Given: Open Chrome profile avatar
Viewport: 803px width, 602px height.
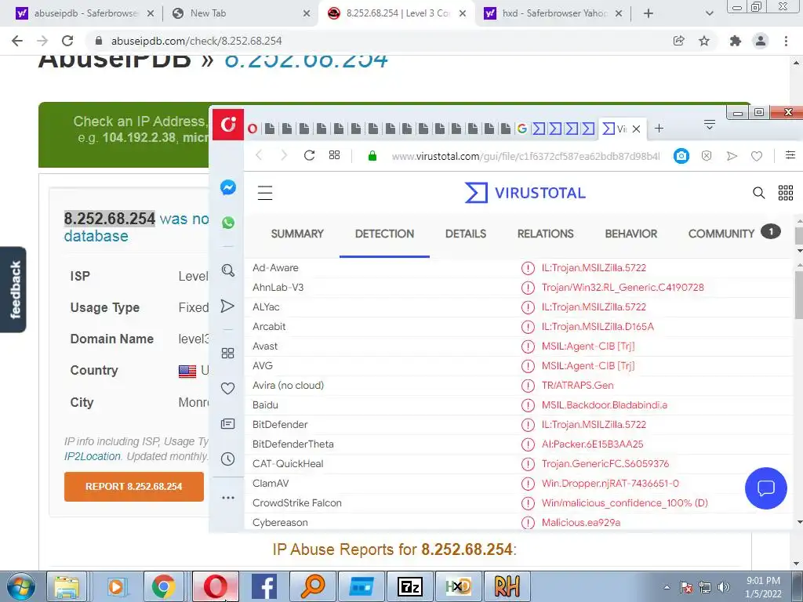Looking at the screenshot, I should click(761, 41).
